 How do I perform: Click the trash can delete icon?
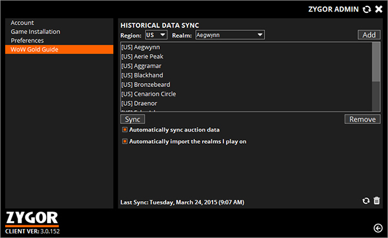tap(376, 201)
